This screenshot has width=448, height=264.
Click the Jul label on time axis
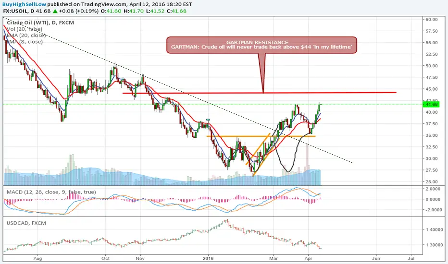[411, 258]
